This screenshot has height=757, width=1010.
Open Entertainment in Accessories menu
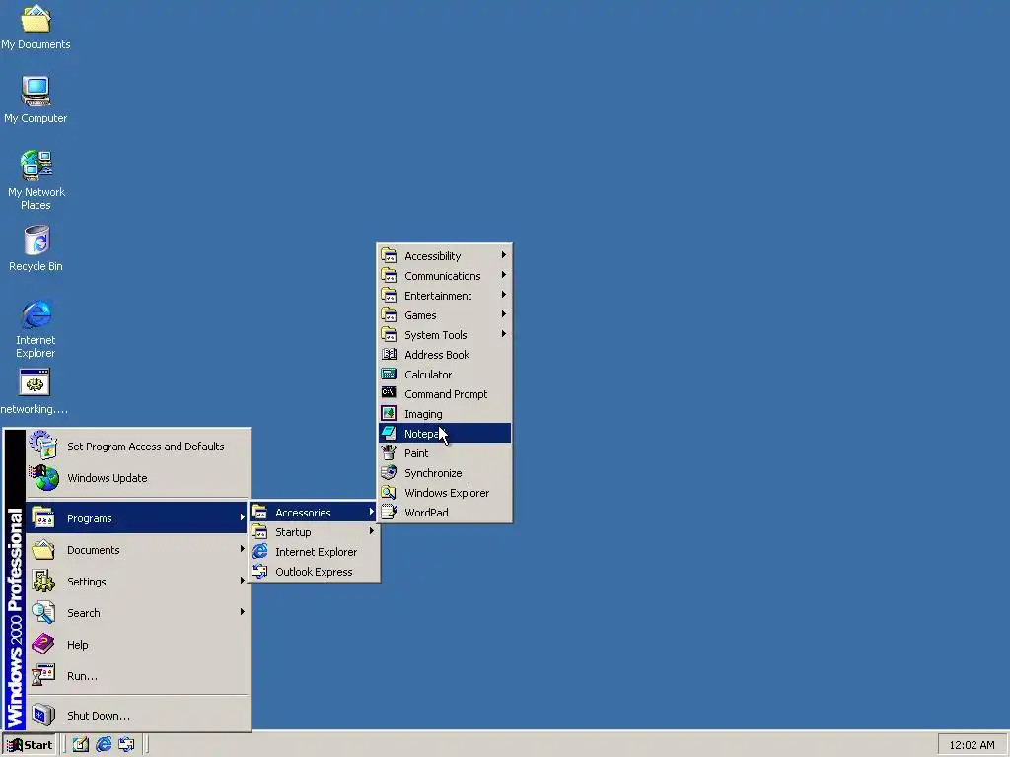445,296
